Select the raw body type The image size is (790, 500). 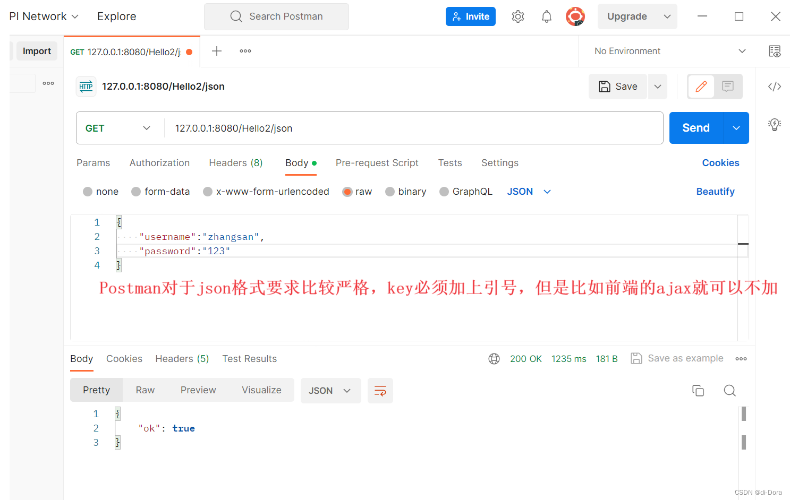tap(347, 192)
